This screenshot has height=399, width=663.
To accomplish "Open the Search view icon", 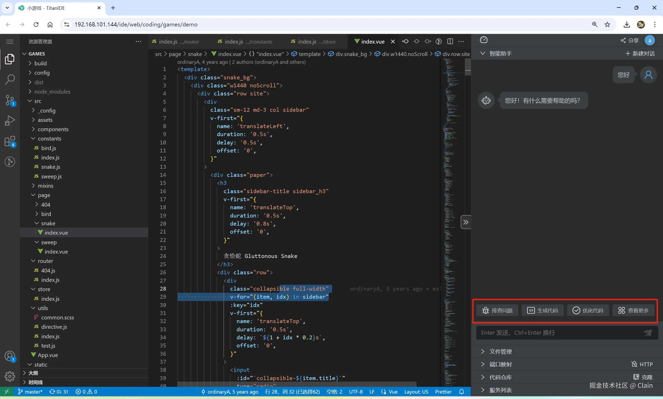I will 10,80.
